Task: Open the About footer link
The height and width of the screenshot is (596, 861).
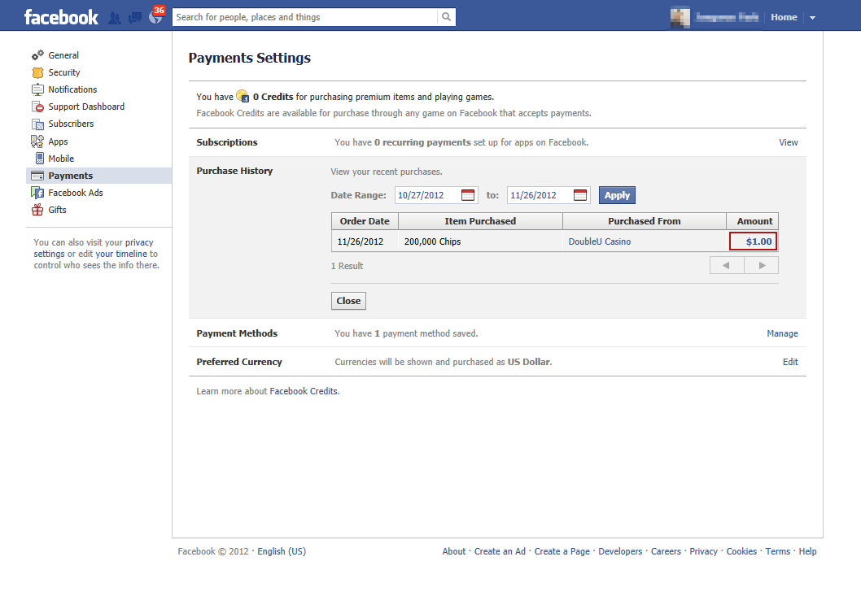Action: click(454, 551)
